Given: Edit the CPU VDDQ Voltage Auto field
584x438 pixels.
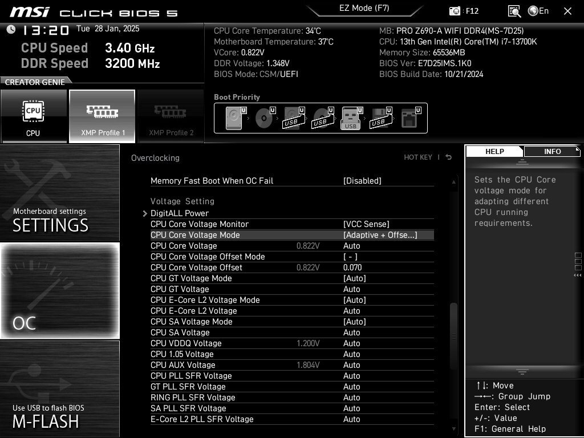Looking at the screenshot, I should 351,343.
